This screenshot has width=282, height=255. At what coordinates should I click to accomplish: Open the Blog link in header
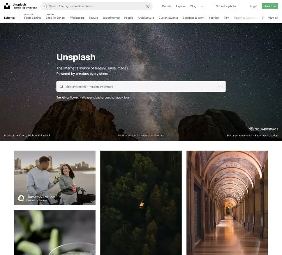click(x=193, y=6)
